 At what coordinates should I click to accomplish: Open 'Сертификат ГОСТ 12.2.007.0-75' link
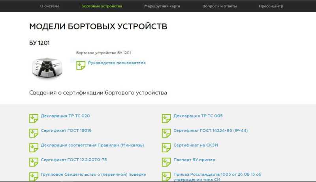(74, 160)
